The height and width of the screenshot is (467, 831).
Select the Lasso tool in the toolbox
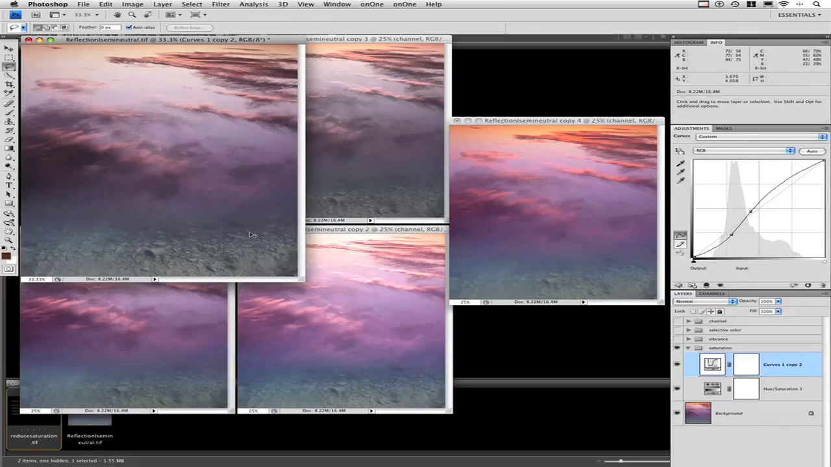[9, 67]
